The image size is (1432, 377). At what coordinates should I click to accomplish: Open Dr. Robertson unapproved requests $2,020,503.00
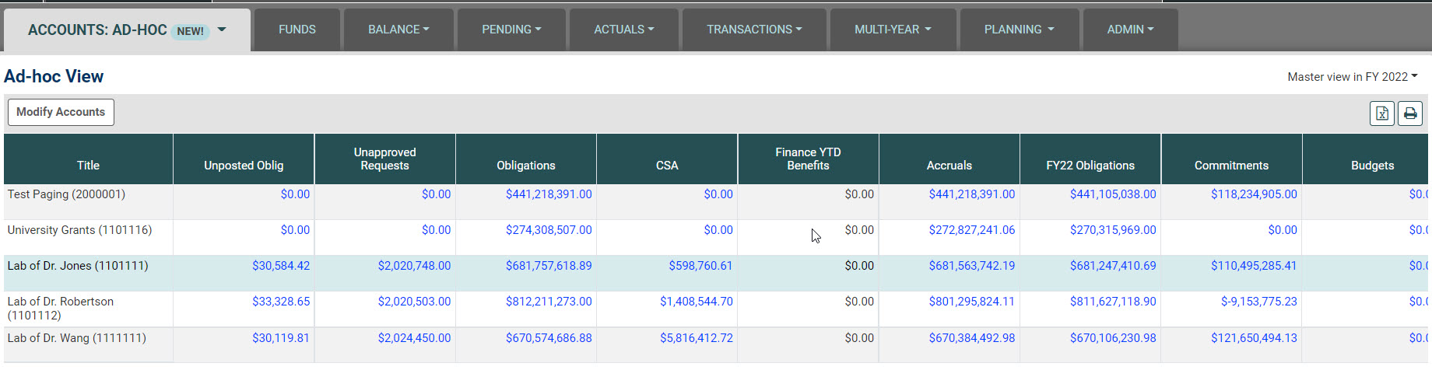point(414,302)
